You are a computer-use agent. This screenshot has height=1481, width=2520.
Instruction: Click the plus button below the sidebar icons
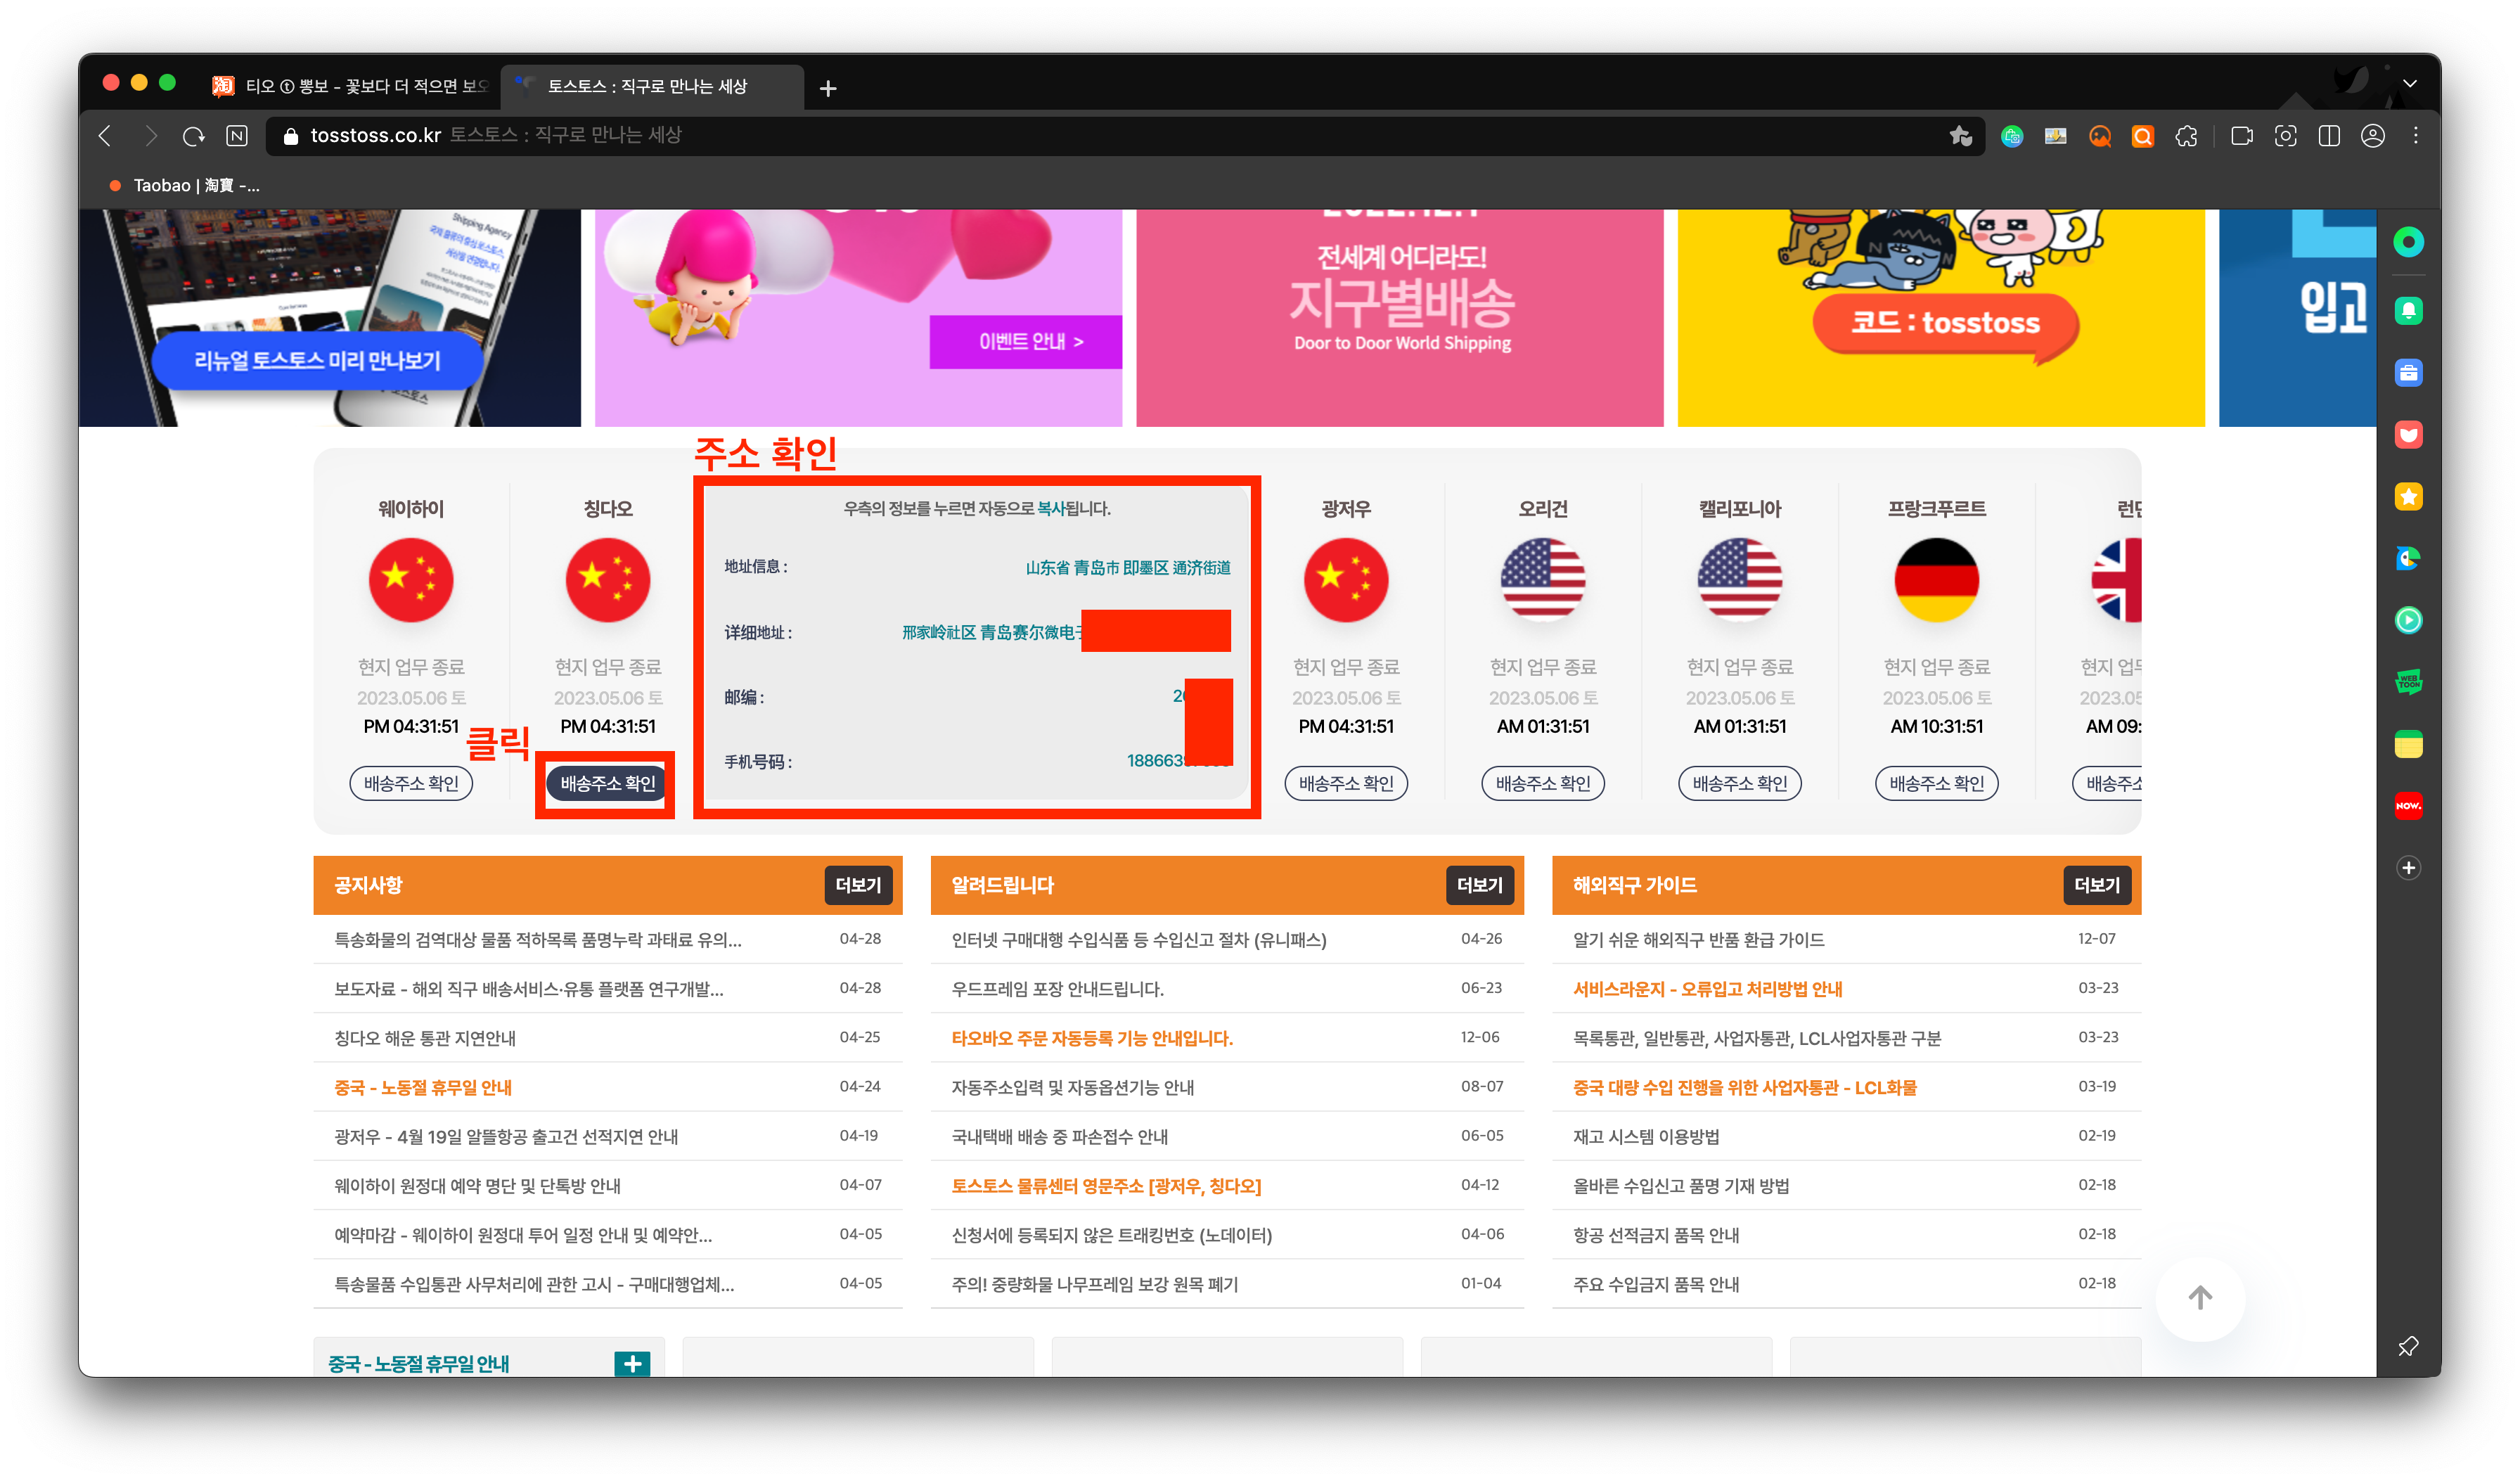2409,868
